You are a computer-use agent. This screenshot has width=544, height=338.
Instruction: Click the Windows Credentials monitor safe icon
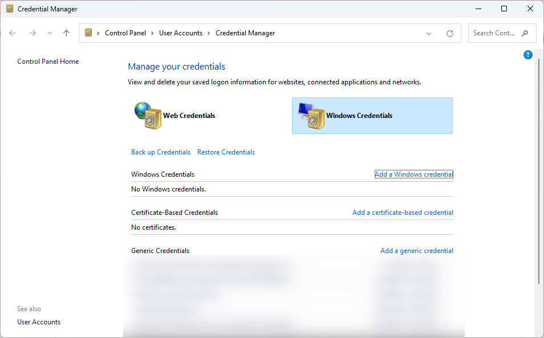click(x=311, y=116)
